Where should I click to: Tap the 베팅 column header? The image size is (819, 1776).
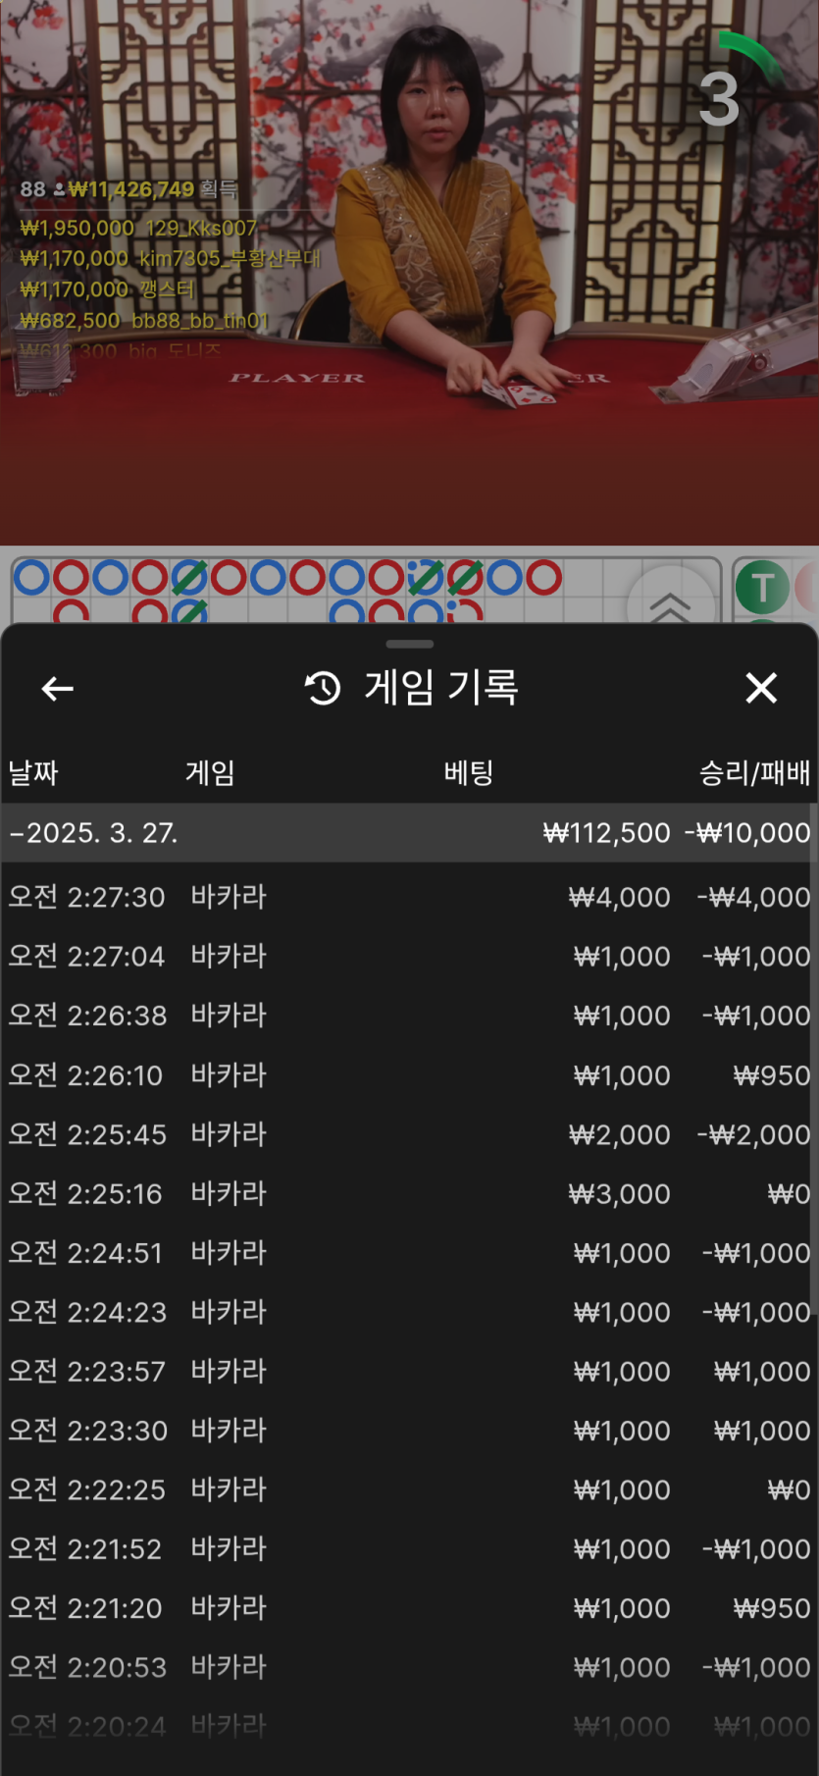pos(468,773)
